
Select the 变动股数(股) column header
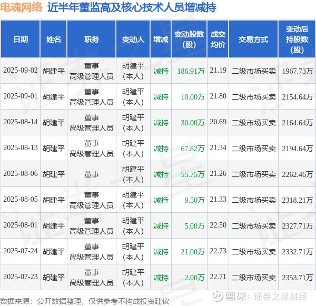coord(189,40)
